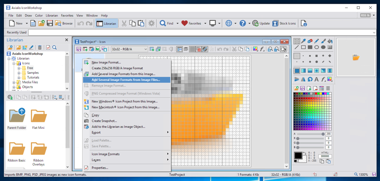Click the Save floppy disk icon
The width and height of the screenshot is (380, 181).
tap(50, 23)
